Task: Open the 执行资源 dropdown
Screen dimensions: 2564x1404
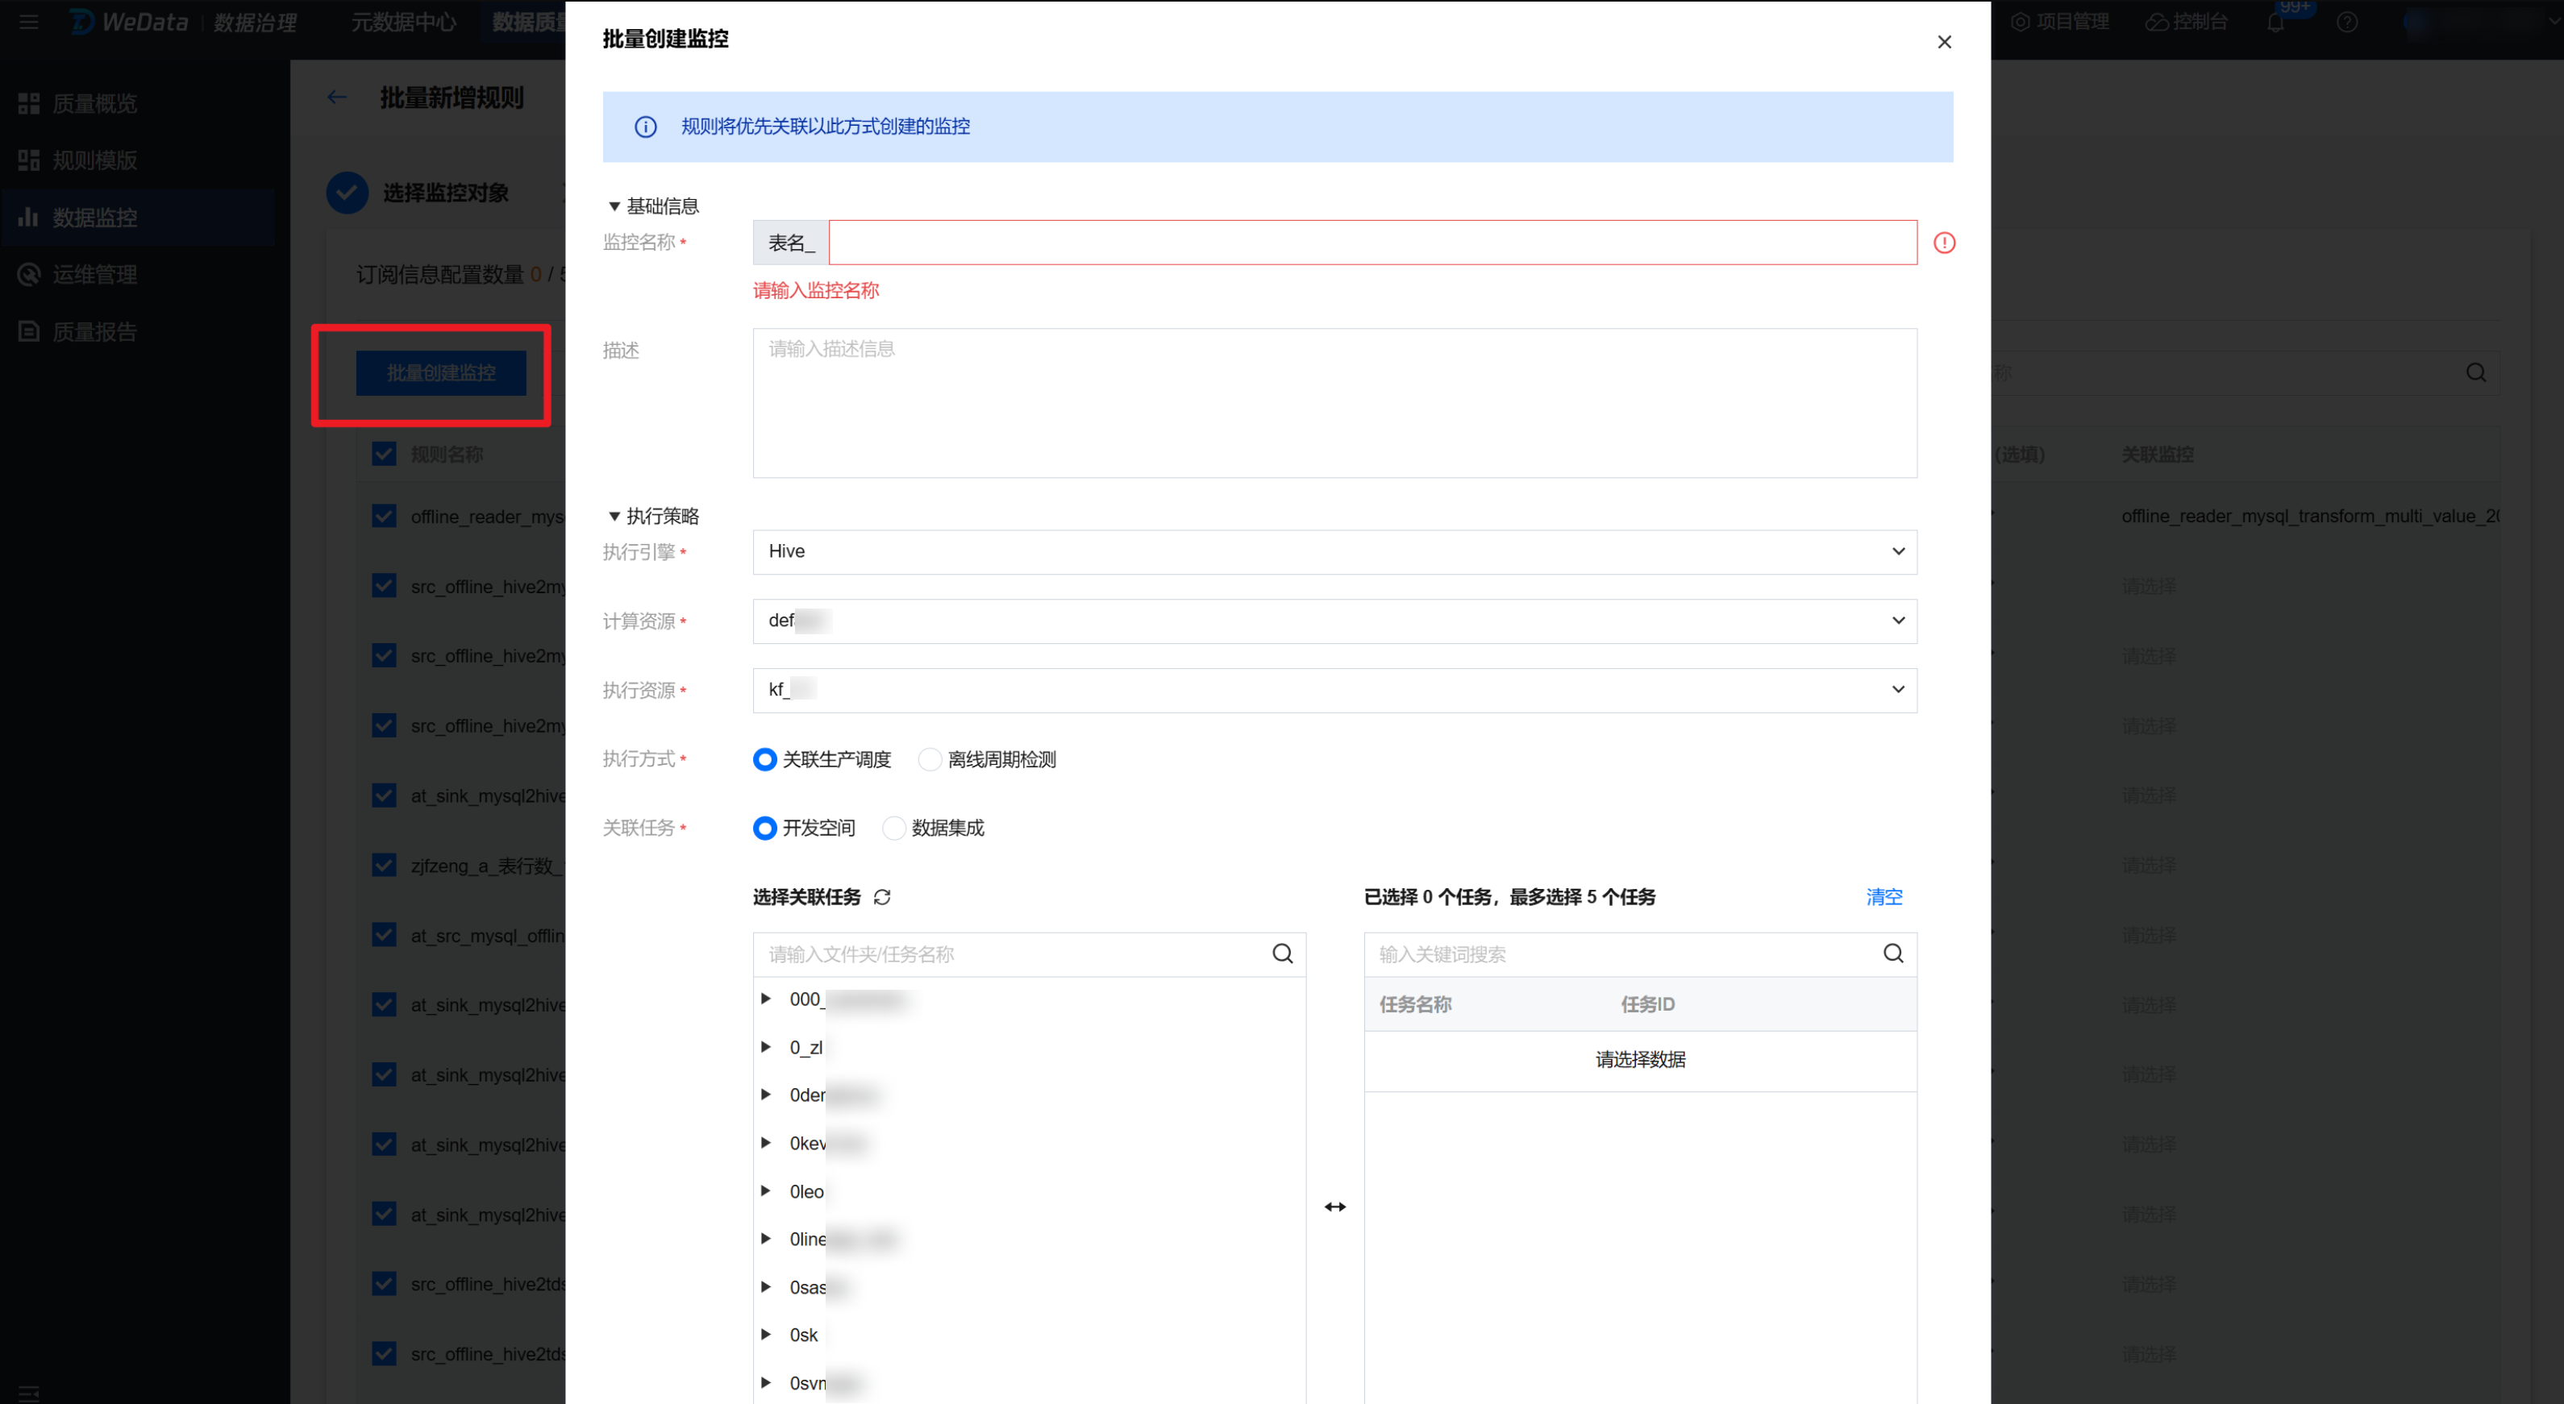Action: (x=1334, y=690)
